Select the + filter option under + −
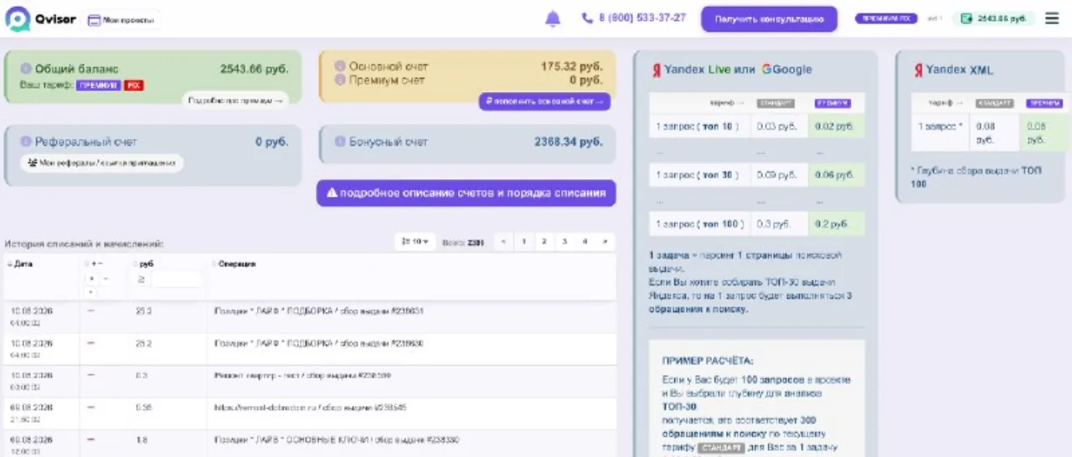This screenshot has height=457, width=1072. click(91, 279)
